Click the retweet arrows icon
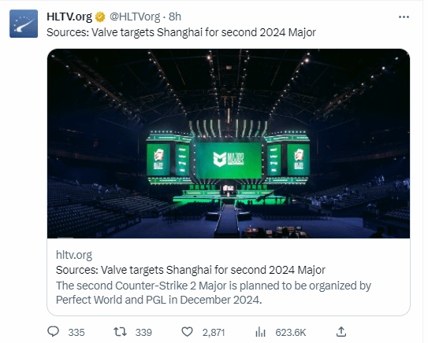This screenshot has height=343, width=428. (120, 331)
